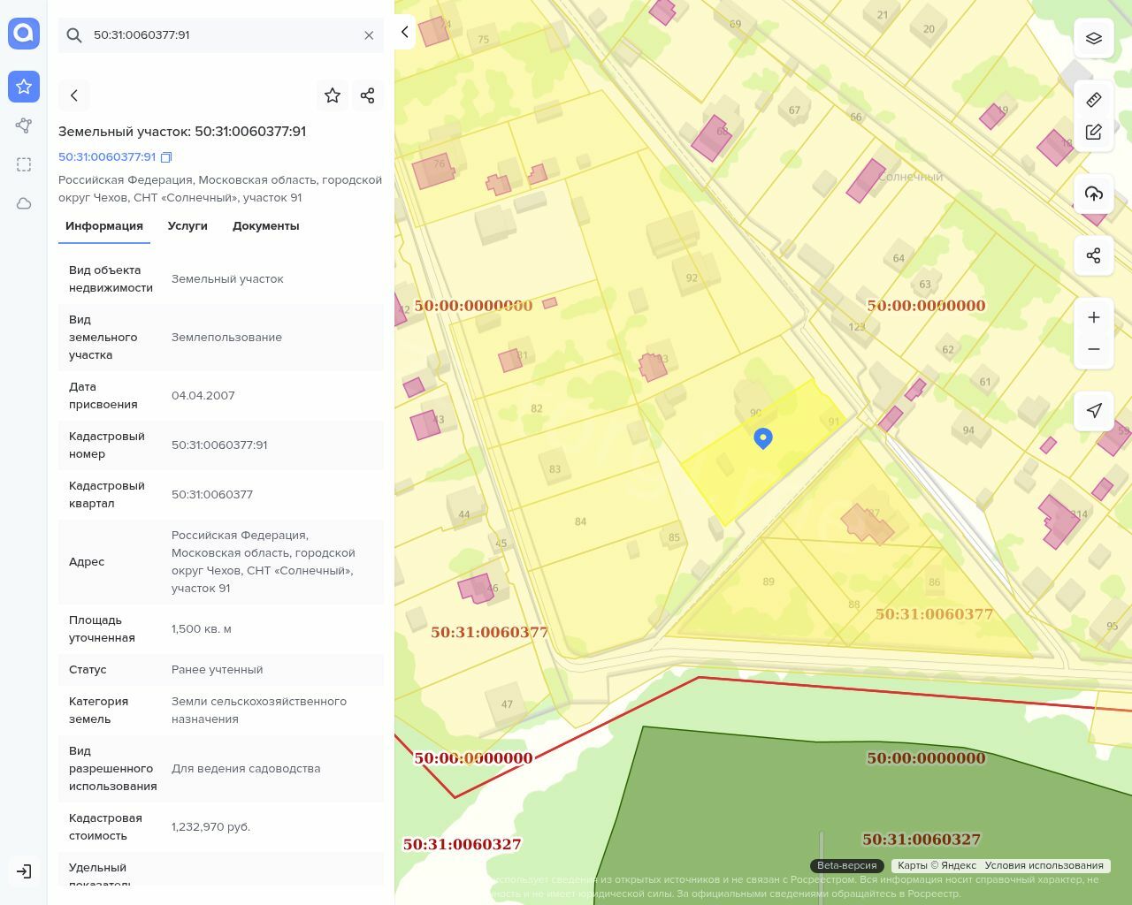
Task: Switch to the Документы tab
Action: 265,226
